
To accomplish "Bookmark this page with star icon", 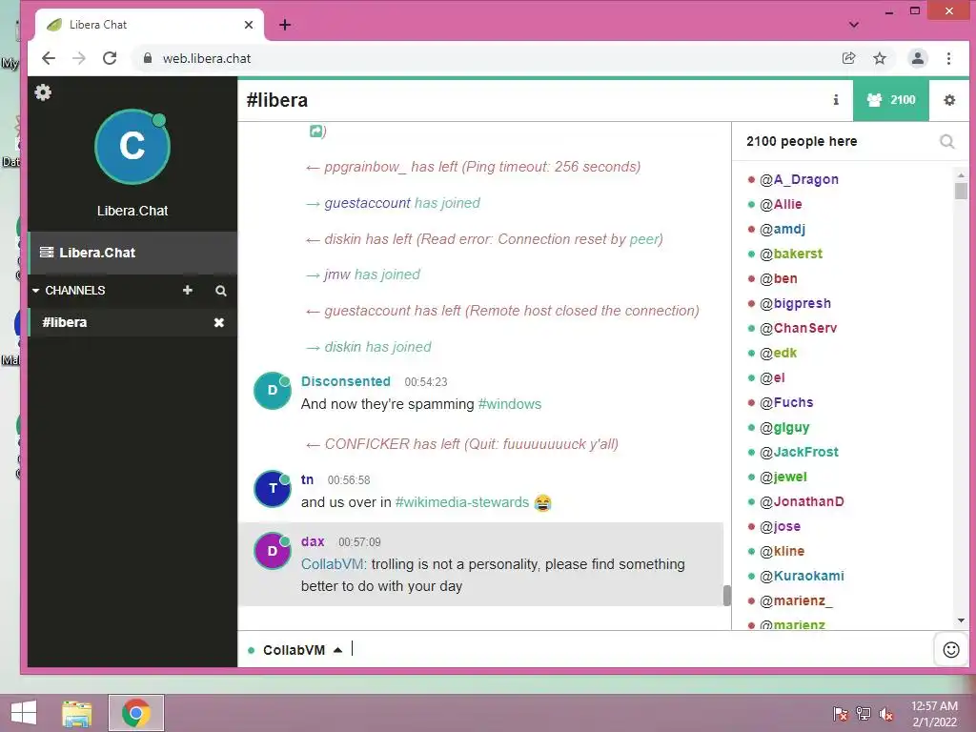I will pos(880,58).
